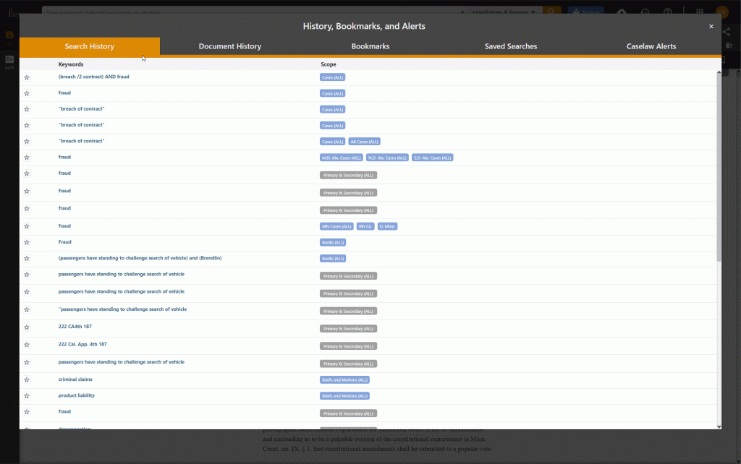Open the Saved Searches tab
The image size is (741, 464).
pyautogui.click(x=511, y=46)
